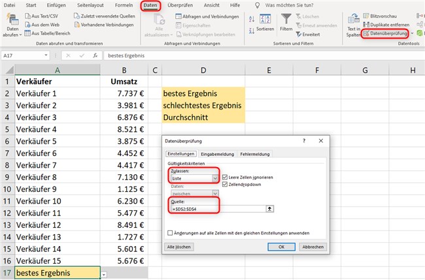Screen dimensions: 425x280
Task: Open the Daten abrufen menu
Action: tap(12, 25)
